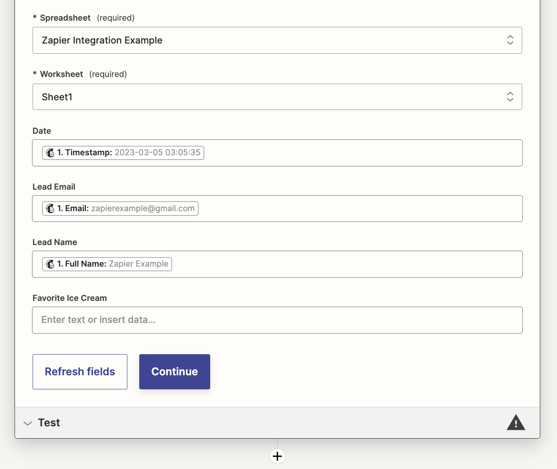Image resolution: width=557 pixels, height=469 pixels.
Task: Click inside the Lead Email input field
Action: (x=277, y=209)
